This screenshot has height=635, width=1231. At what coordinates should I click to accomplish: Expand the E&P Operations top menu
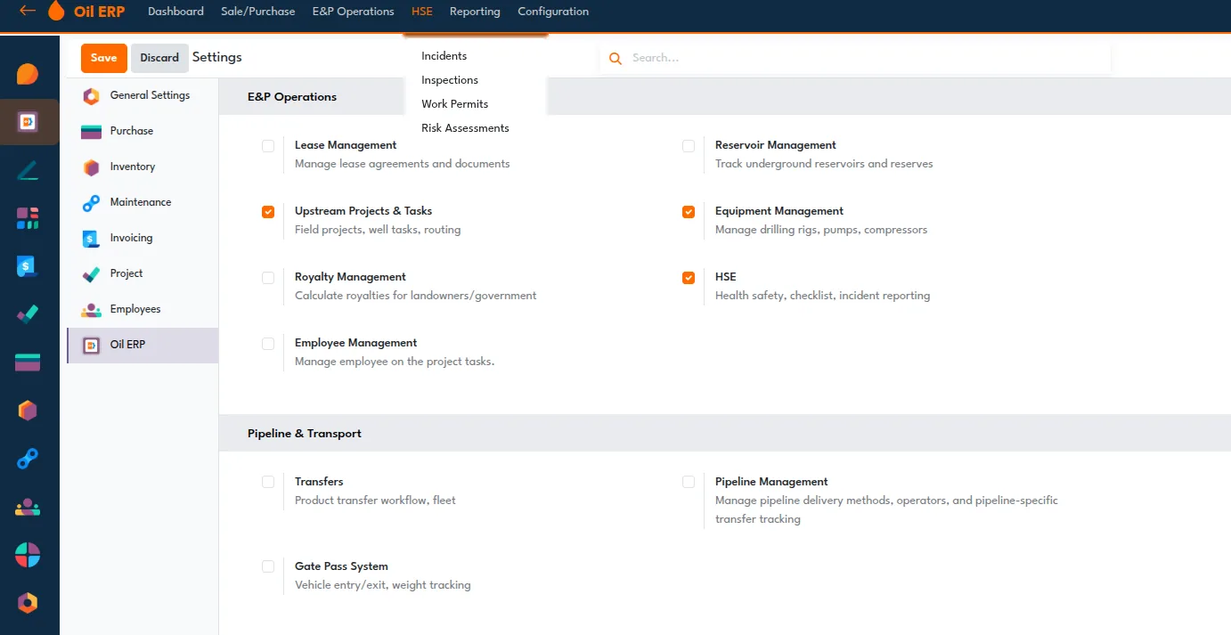[x=353, y=12]
